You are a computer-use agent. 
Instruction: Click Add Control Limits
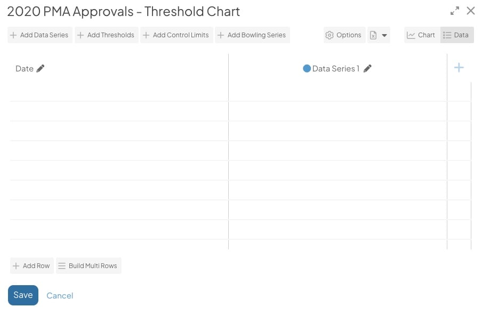176,35
